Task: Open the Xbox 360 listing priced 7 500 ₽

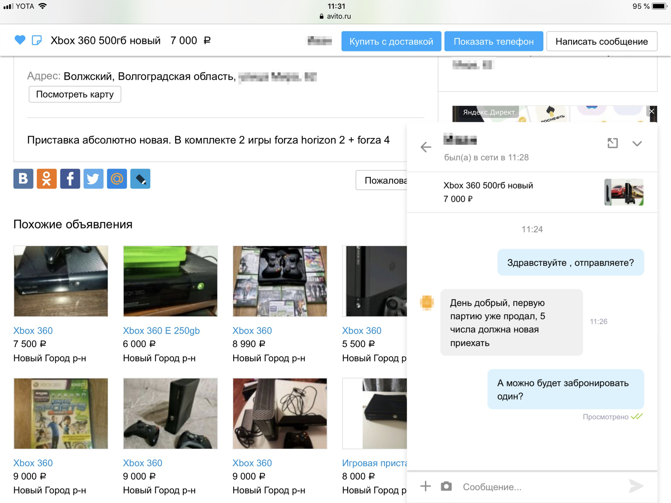Action: point(33,331)
